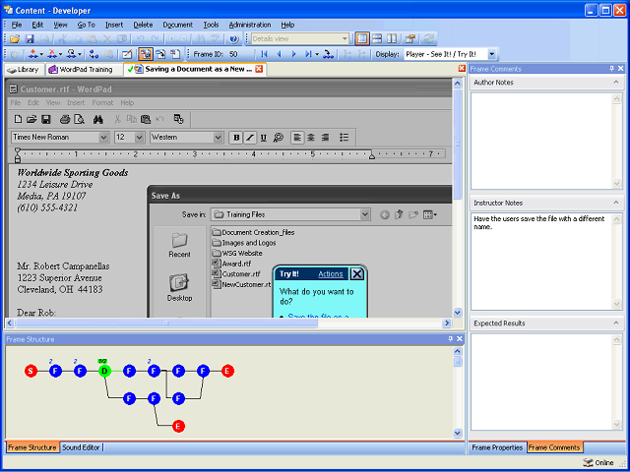Close the Frame Structure pane
The width and height of the screenshot is (630, 472).
pyautogui.click(x=460, y=339)
